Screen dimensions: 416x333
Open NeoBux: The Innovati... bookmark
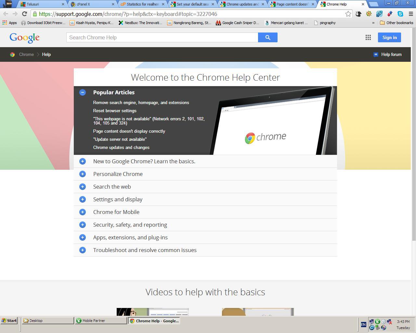point(140,23)
